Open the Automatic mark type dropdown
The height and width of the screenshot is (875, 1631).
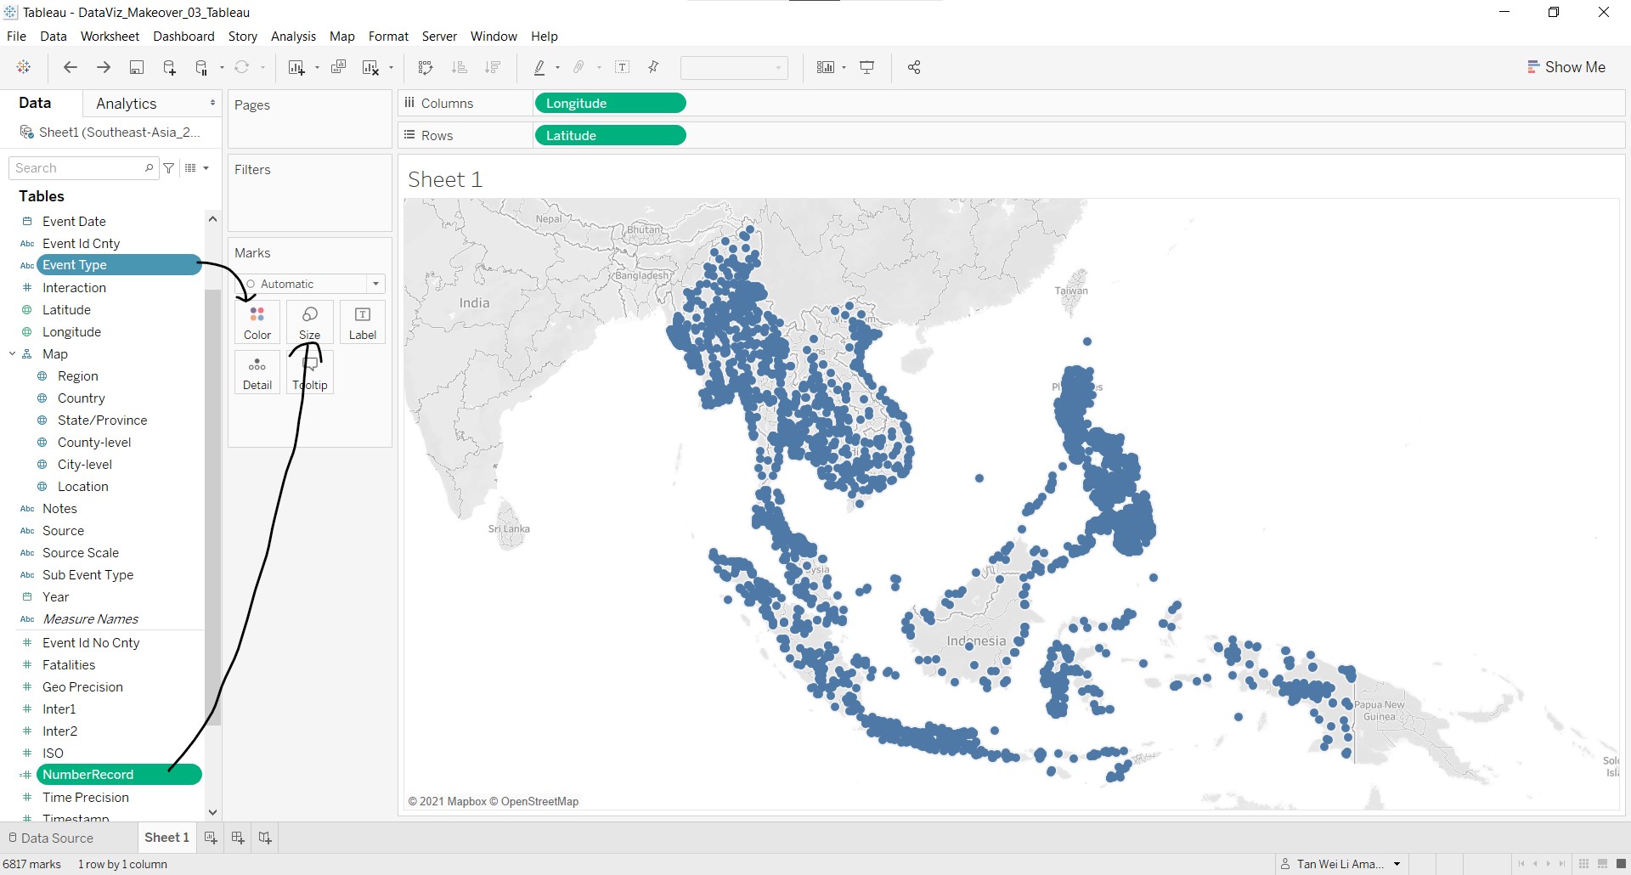375,284
